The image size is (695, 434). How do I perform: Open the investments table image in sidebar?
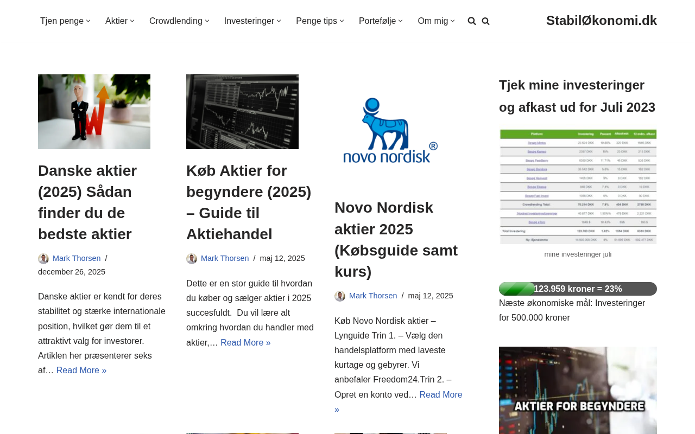point(578,187)
